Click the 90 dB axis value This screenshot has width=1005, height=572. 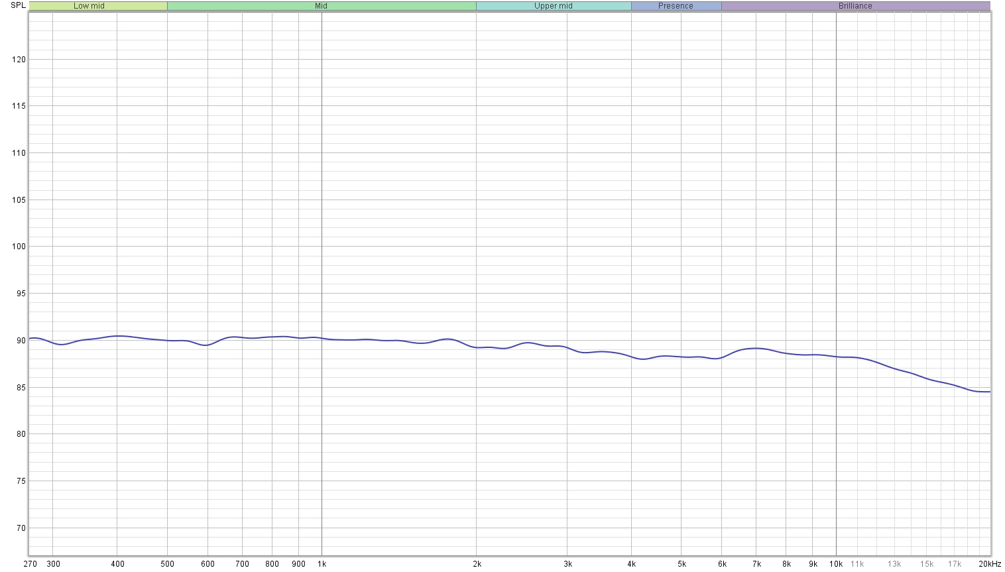point(21,341)
